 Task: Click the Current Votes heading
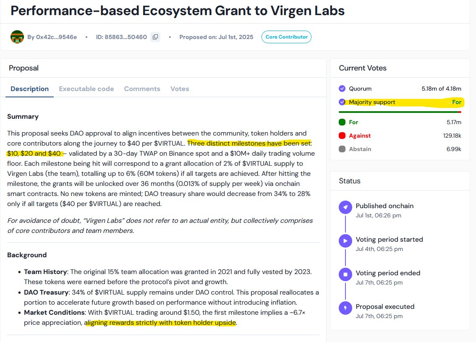click(363, 68)
